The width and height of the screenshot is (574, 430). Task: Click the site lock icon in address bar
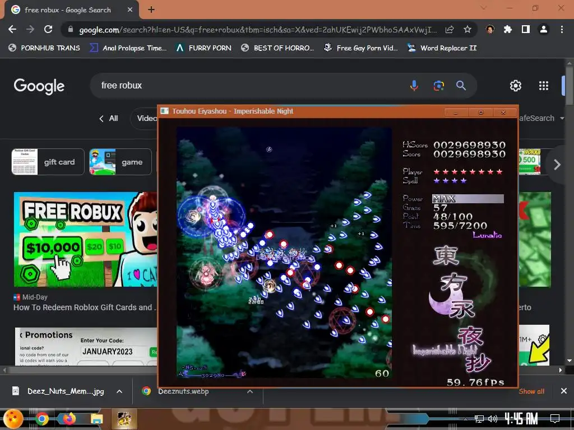(71, 30)
